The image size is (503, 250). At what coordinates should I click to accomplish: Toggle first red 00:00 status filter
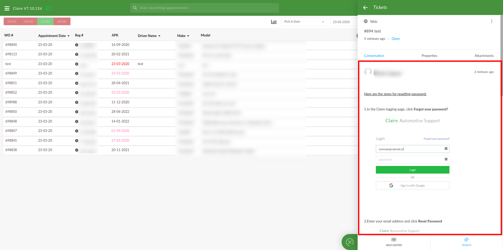[x=12, y=22]
